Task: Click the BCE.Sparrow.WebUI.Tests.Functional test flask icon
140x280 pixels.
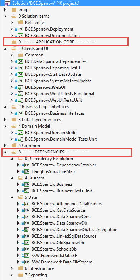Action: coord(20,94)
